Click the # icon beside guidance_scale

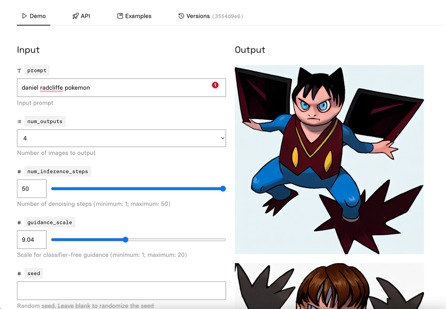point(20,222)
